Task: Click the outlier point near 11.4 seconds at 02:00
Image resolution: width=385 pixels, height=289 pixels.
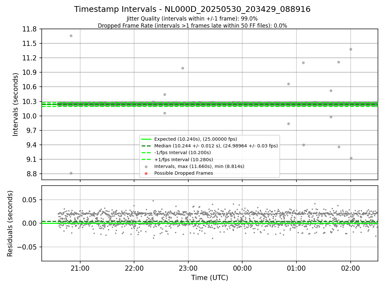Action: coord(351,49)
